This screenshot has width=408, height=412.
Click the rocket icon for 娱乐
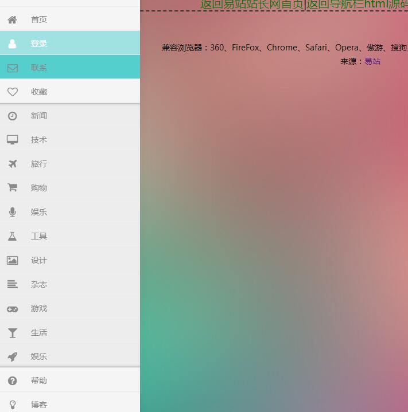click(x=13, y=356)
